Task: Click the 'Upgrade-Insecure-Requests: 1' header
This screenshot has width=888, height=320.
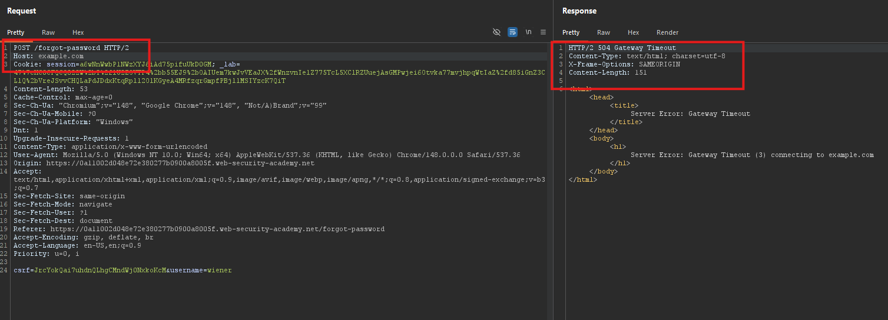Action: (71, 138)
